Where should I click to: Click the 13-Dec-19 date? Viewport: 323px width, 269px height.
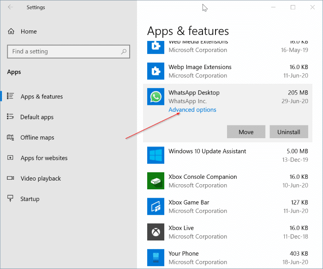295,160
